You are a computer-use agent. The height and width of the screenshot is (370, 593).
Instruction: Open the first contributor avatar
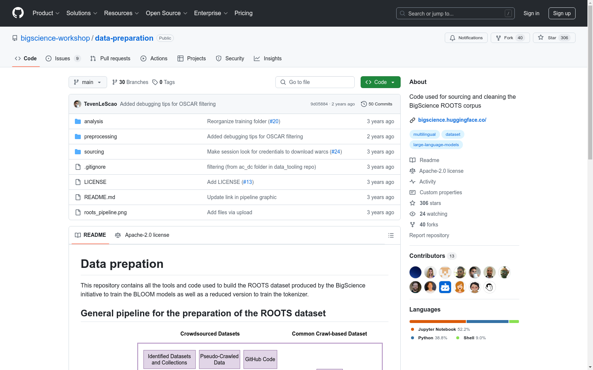tap(415, 272)
